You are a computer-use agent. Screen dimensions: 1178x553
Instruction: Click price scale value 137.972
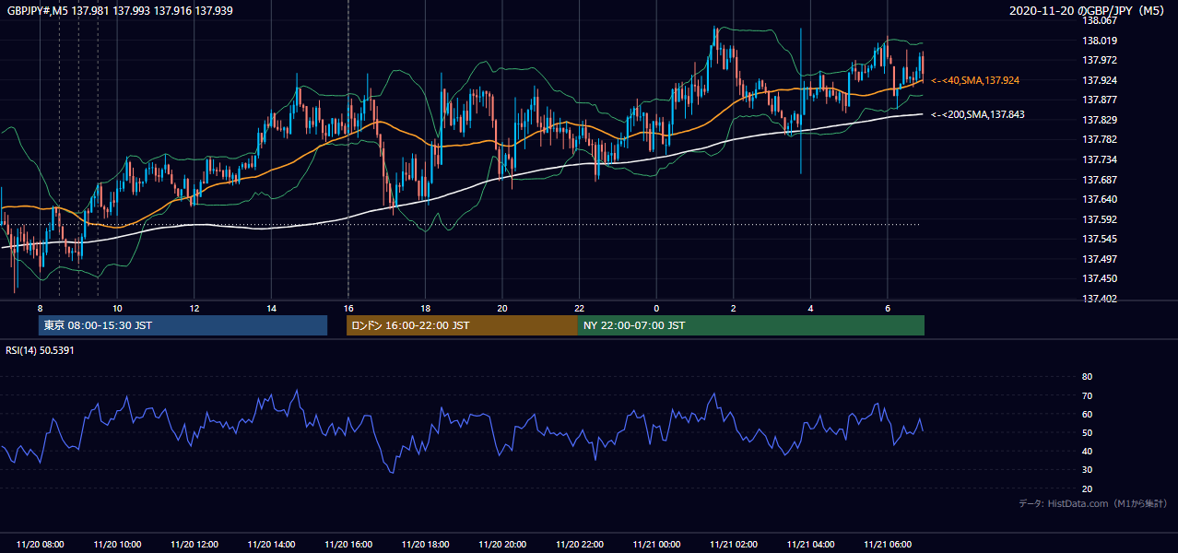(1099, 60)
